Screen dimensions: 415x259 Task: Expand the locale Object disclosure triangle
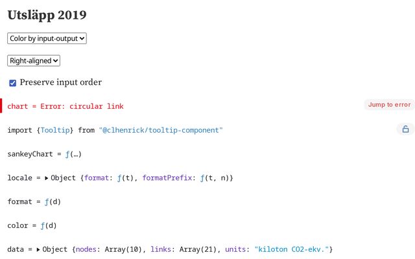(x=46, y=178)
